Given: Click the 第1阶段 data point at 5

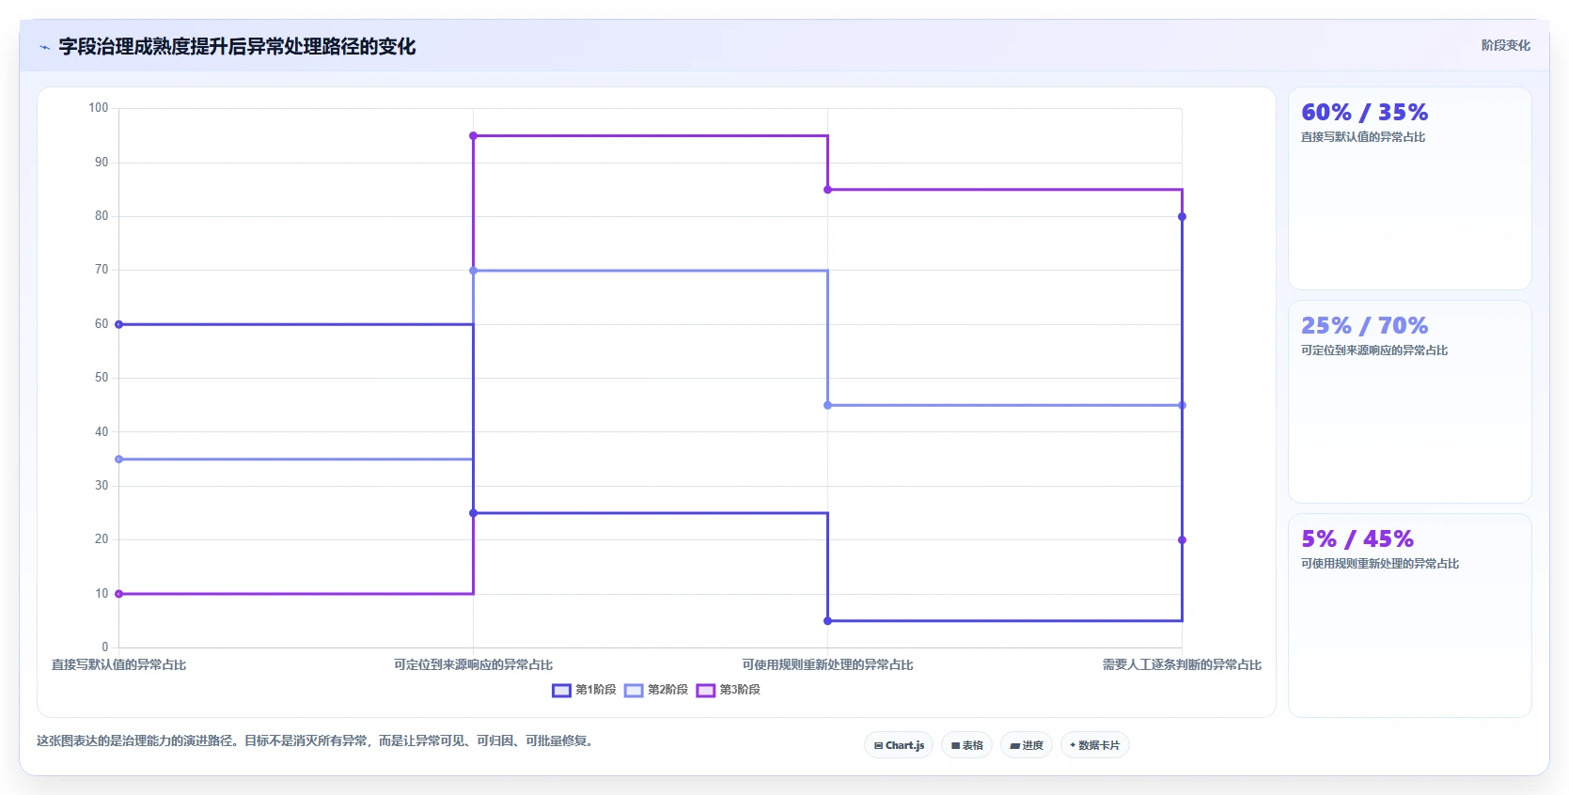Looking at the screenshot, I should (x=827, y=621).
